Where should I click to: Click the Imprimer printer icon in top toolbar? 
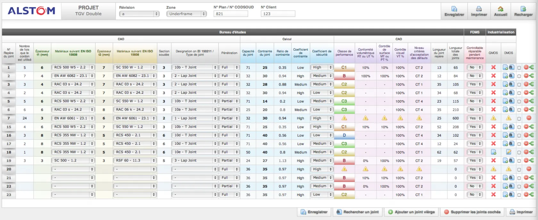[x=479, y=9]
